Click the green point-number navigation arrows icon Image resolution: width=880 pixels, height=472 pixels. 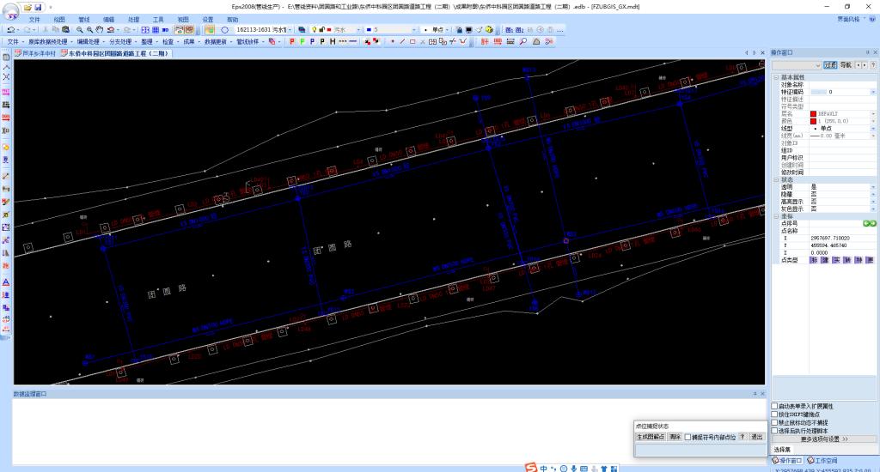click(869, 223)
